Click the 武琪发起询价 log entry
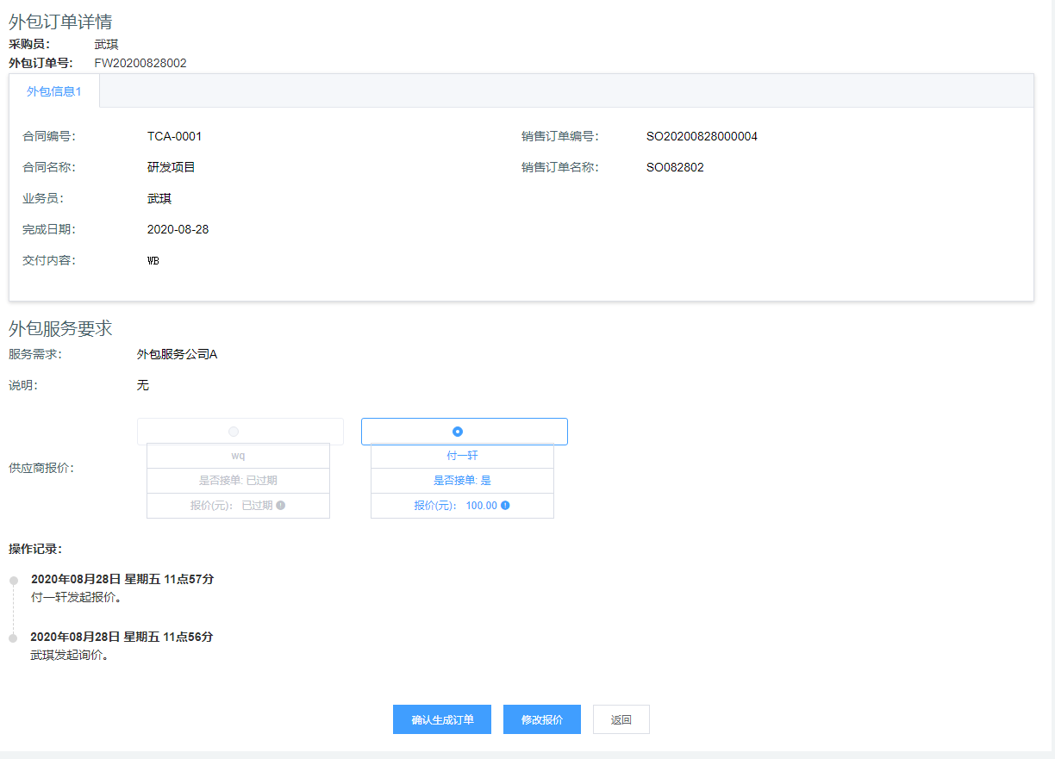 69,655
